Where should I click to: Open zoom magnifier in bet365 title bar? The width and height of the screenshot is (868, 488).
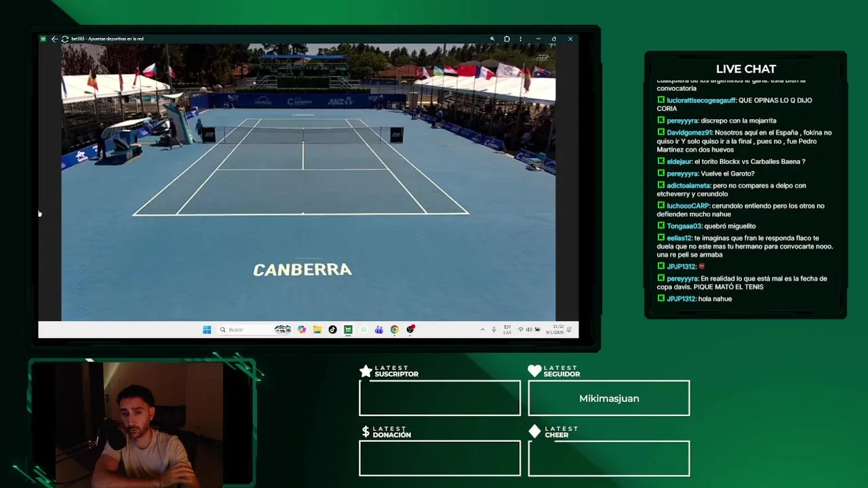coord(492,39)
